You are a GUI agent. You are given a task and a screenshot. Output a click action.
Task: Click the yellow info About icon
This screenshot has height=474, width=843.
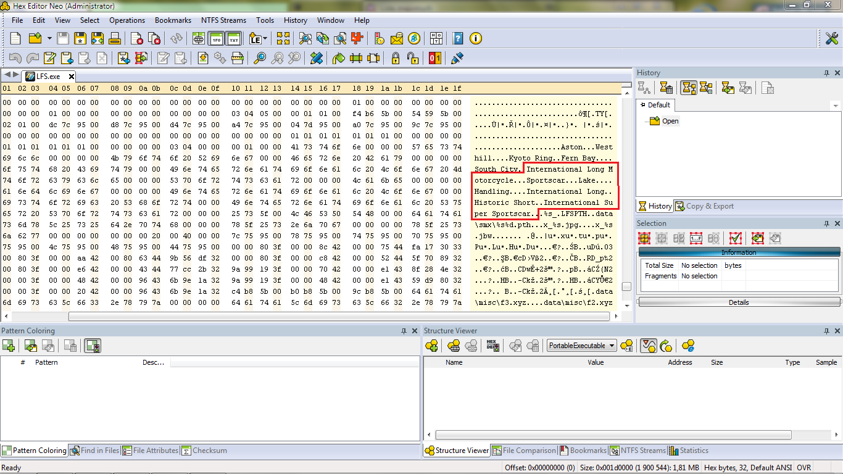[x=475, y=38]
